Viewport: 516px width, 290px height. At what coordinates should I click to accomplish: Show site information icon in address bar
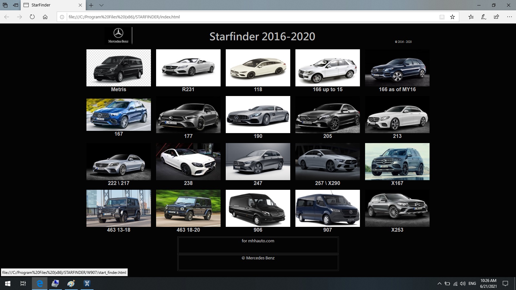click(62, 17)
